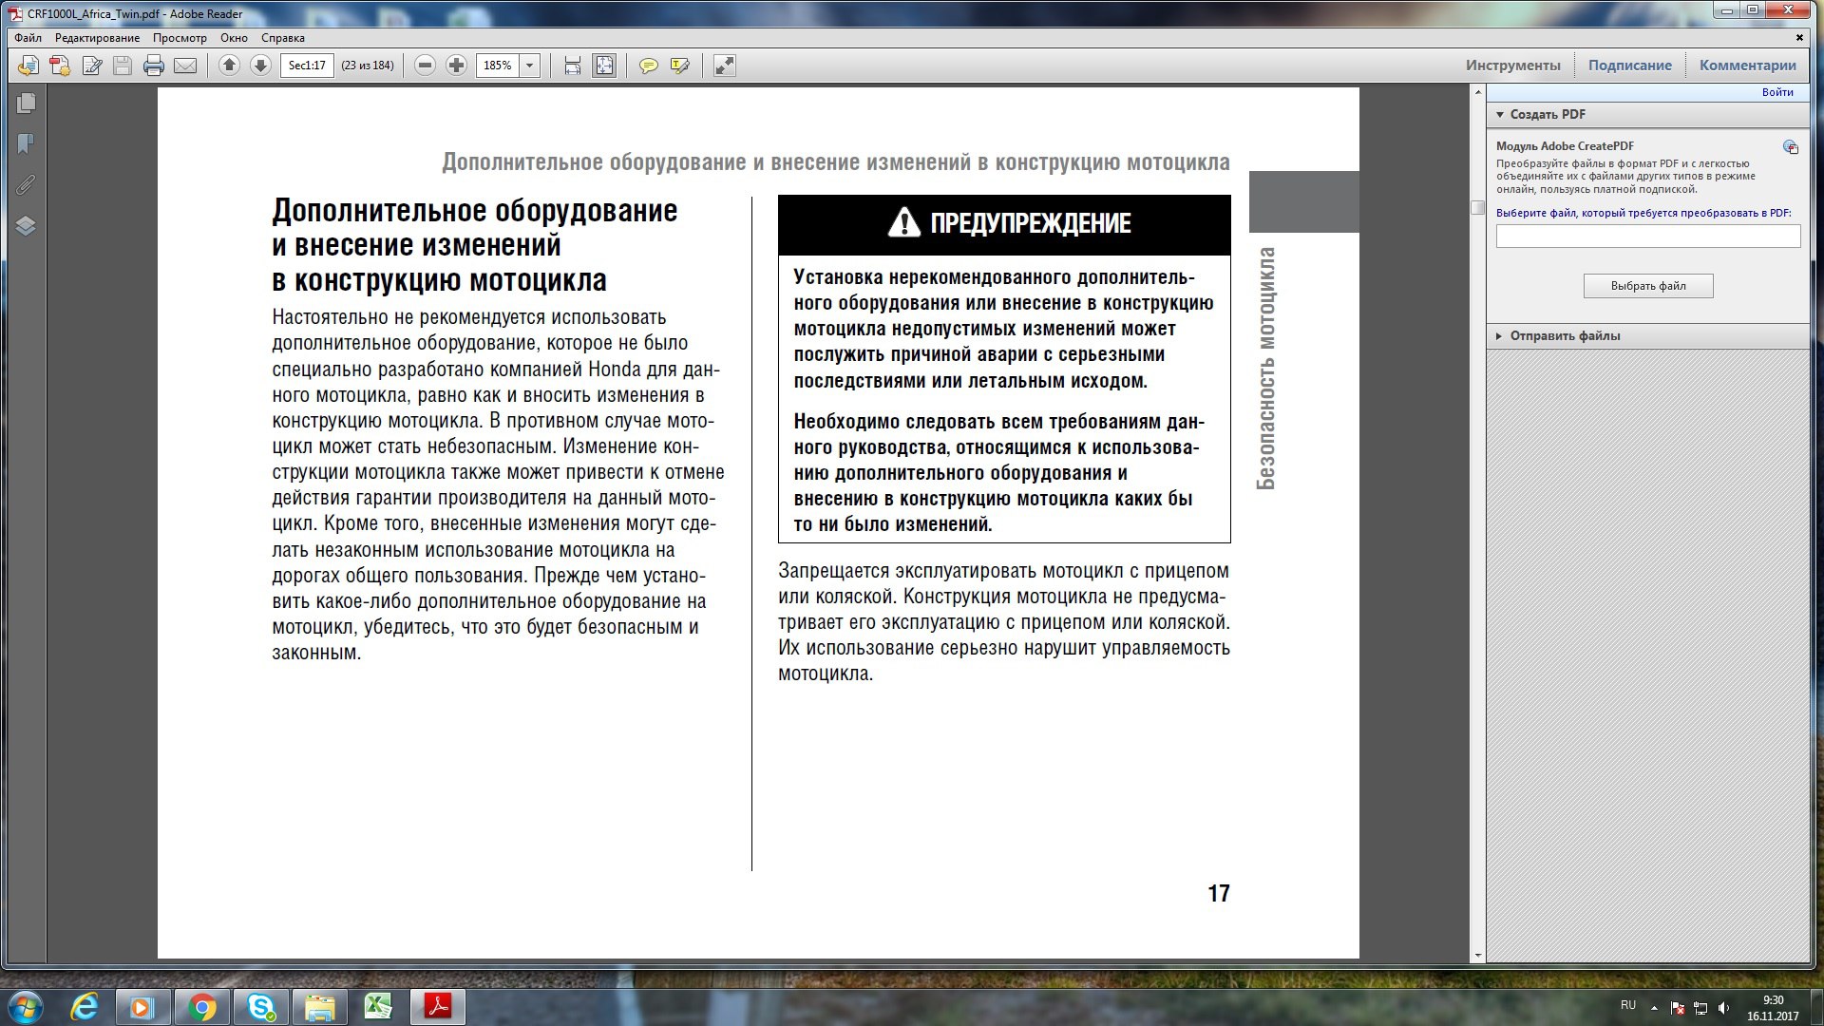Click the edit/sign document toolbar icon
This screenshot has height=1026, width=1824.
tap(91, 66)
